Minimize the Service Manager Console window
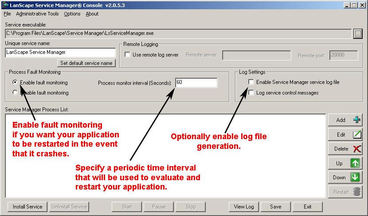The image size is (368, 216). click(x=347, y=5)
